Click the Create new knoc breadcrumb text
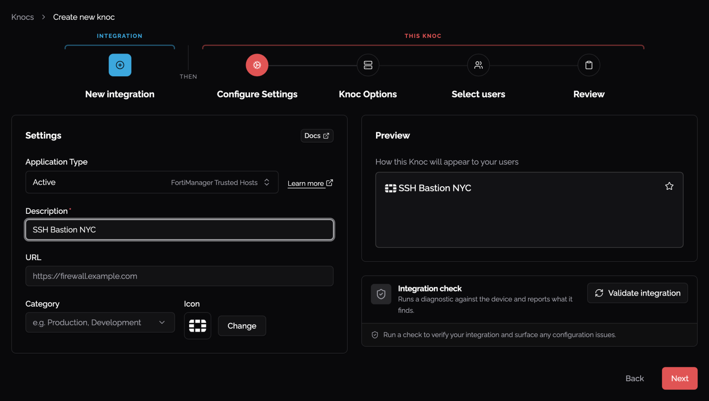709x401 pixels. point(84,17)
